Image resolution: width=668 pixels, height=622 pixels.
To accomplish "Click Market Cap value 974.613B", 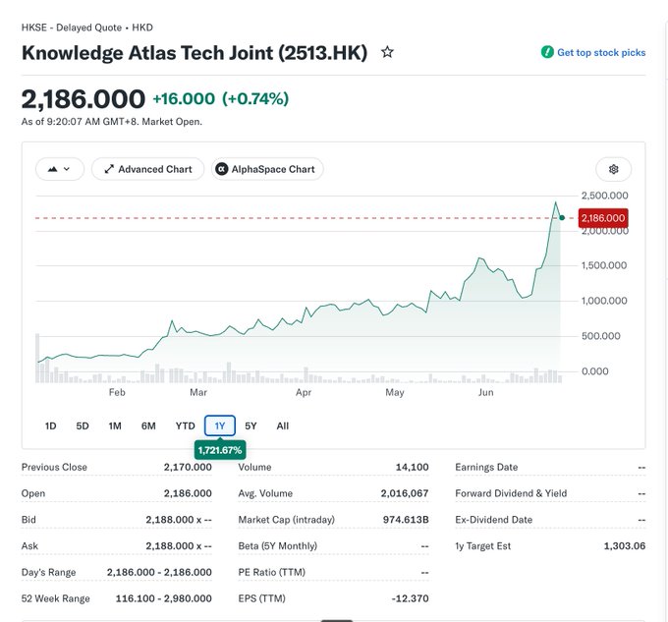I will (x=406, y=520).
